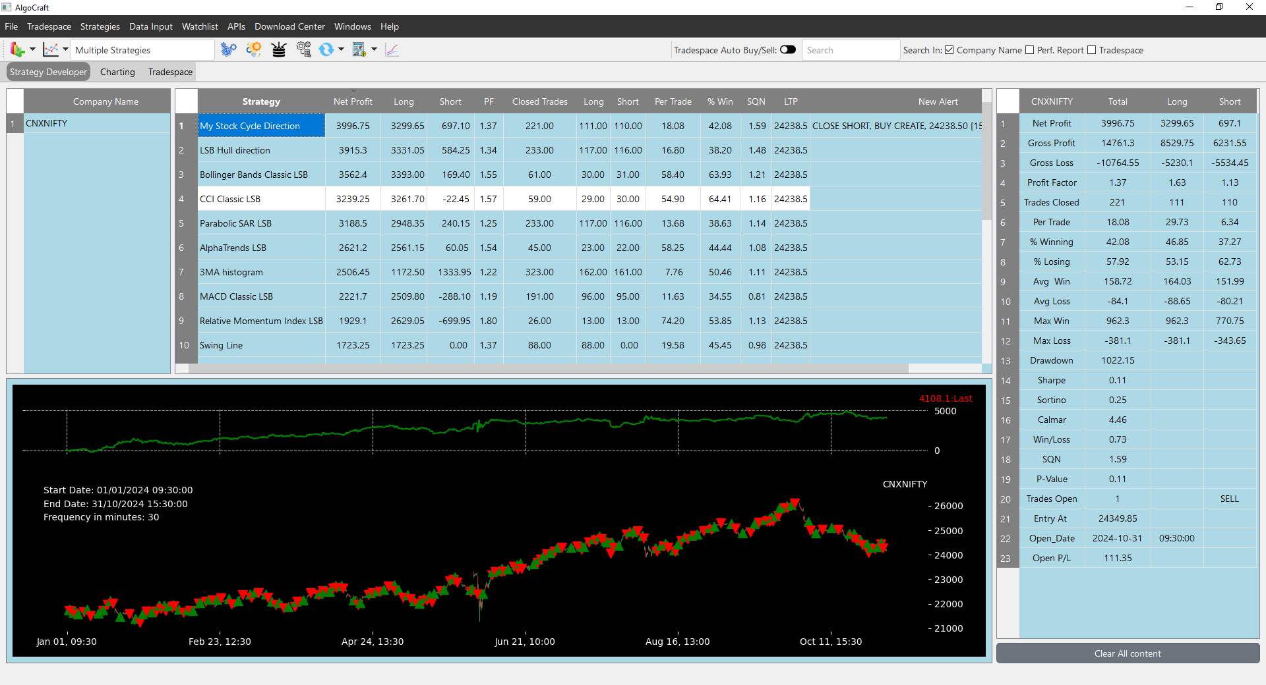Image resolution: width=1266 pixels, height=685 pixels.
Task: Open the Watchlist menu
Action: [x=200, y=26]
